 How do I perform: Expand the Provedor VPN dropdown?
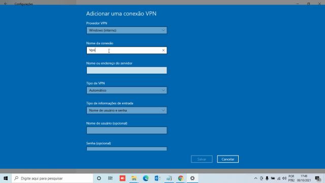pos(126,30)
